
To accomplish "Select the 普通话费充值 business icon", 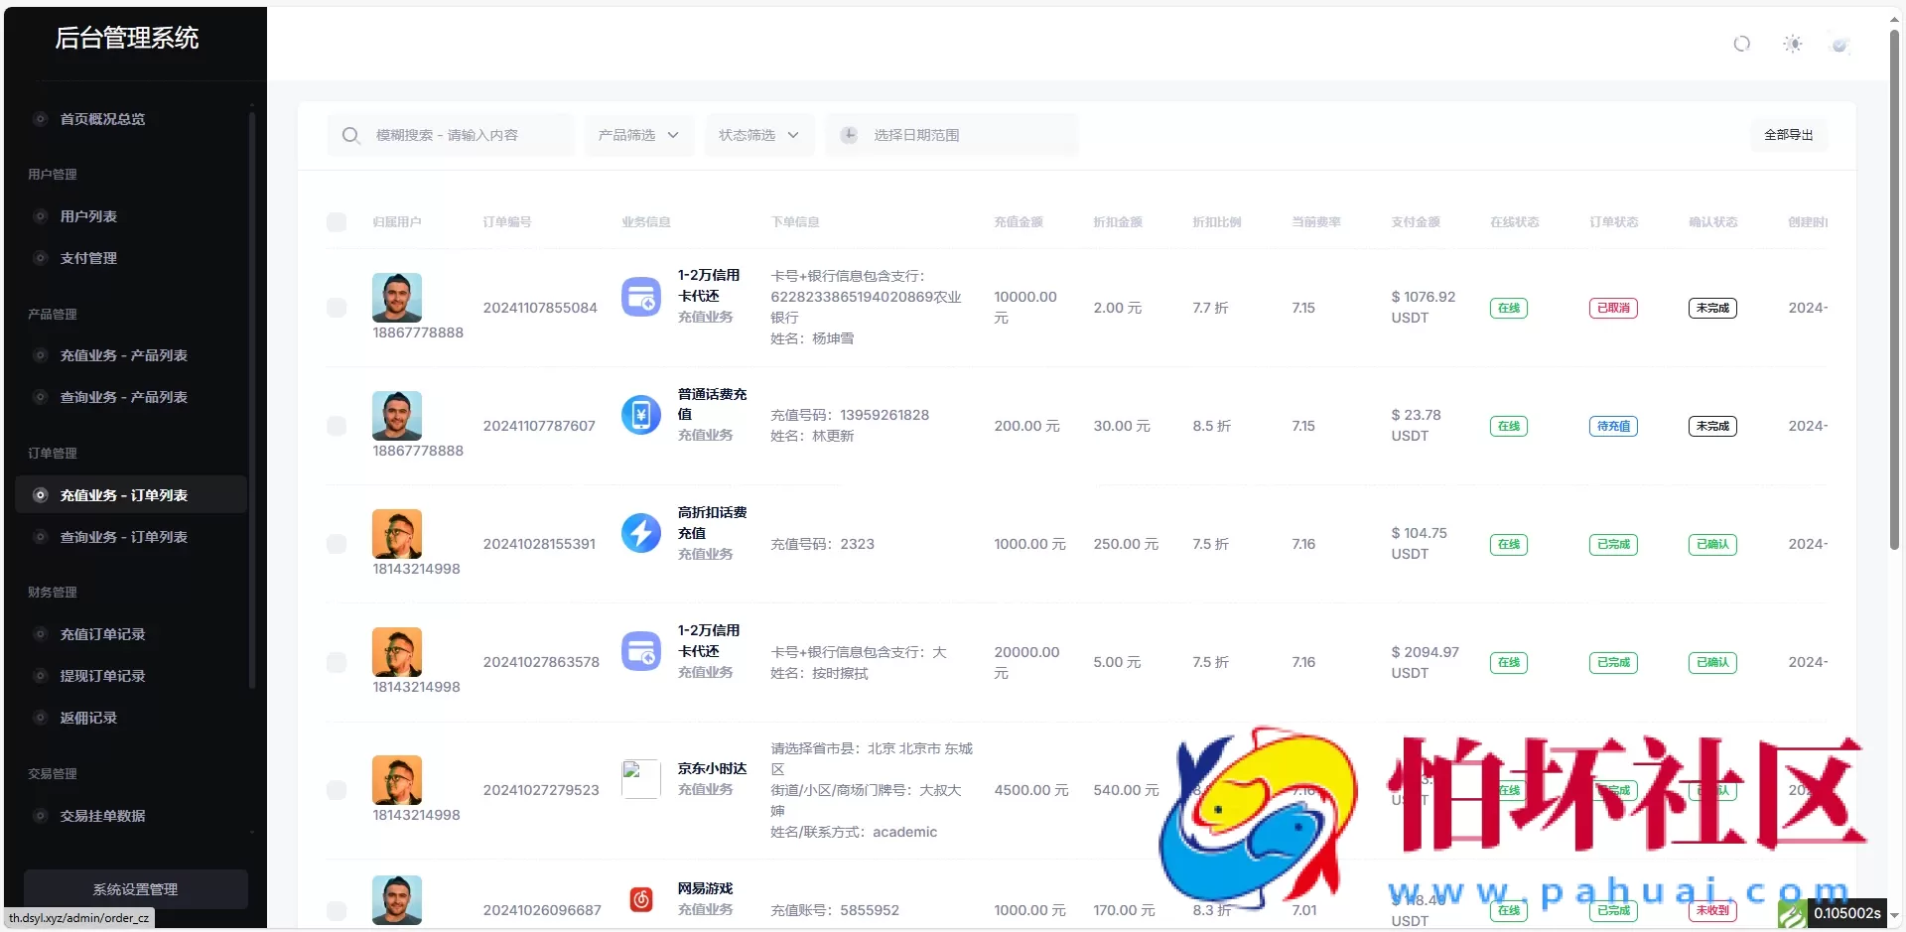I will (x=641, y=415).
